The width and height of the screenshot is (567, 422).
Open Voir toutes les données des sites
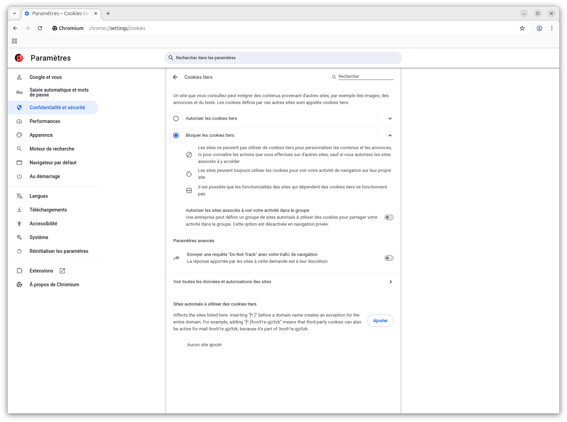tap(283, 282)
